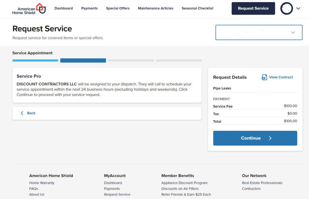Click the second progress step bar
Viewport: 309px width, 199px height.
click(x=83, y=60)
